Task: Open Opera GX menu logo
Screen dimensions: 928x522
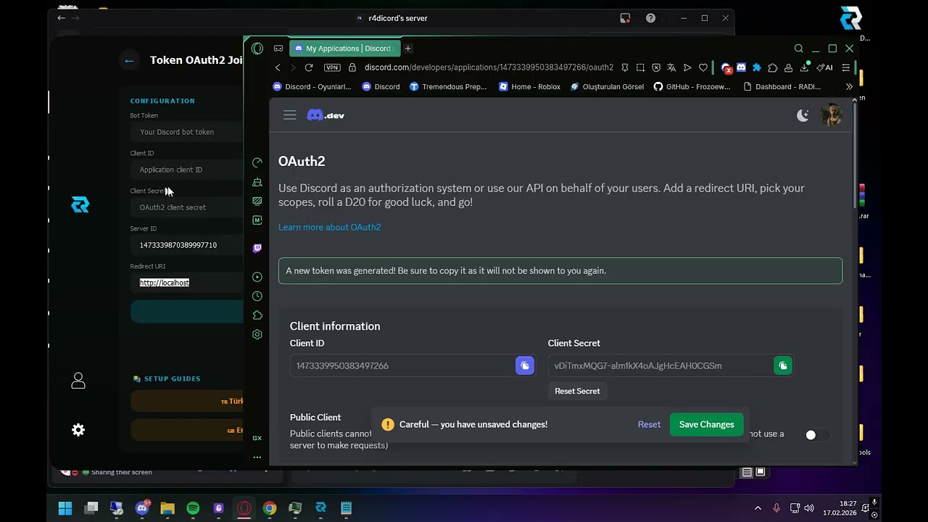Action: click(x=257, y=49)
